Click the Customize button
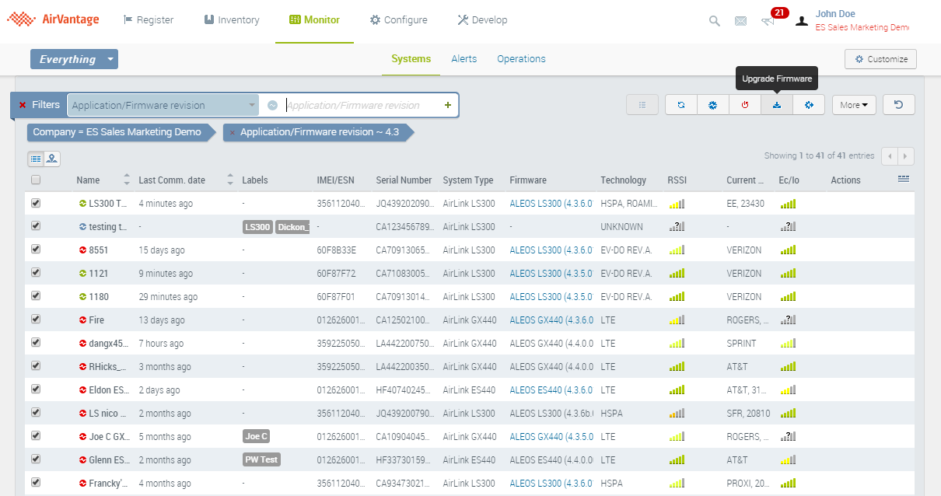 click(x=880, y=59)
